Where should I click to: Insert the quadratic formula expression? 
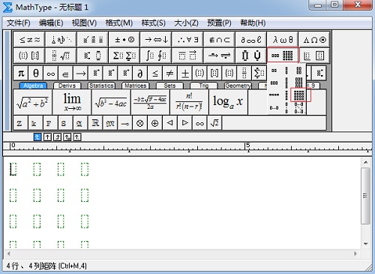(150, 102)
